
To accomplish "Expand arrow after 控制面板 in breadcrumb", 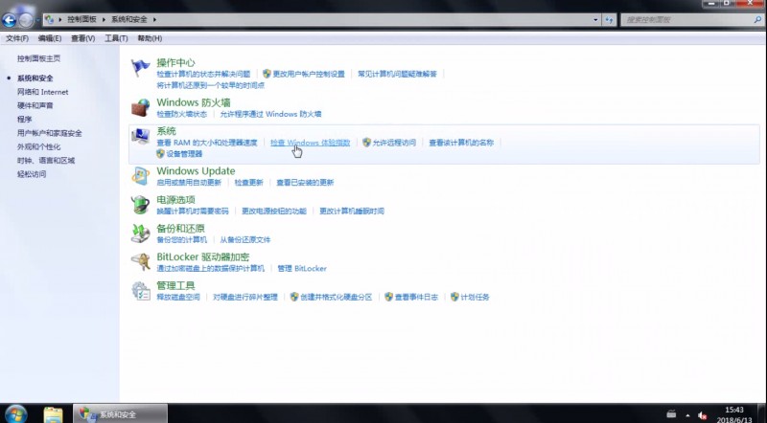I will point(104,19).
